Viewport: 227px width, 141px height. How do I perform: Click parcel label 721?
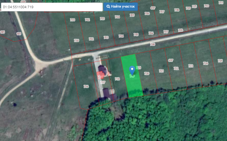(161, 71)
